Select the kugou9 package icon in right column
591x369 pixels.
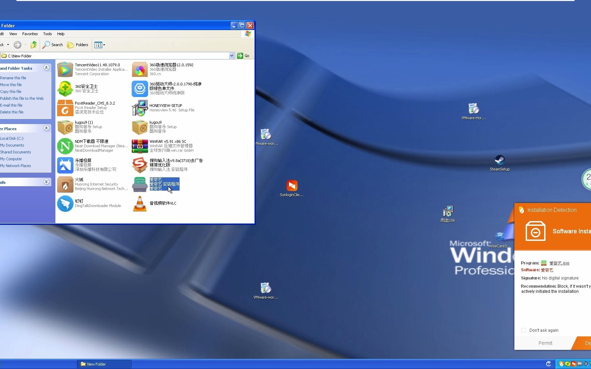[140, 127]
